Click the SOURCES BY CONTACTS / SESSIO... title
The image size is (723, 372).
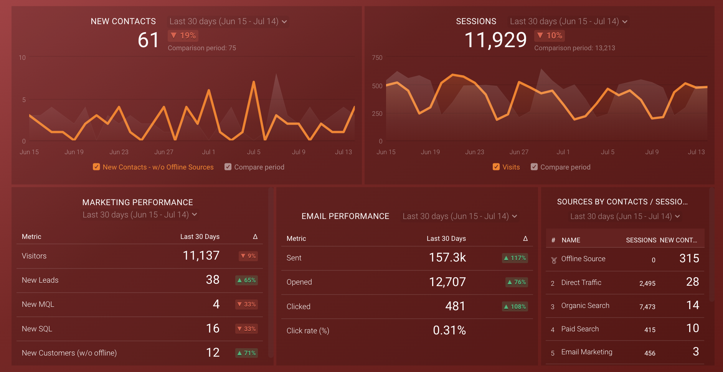[x=622, y=202]
